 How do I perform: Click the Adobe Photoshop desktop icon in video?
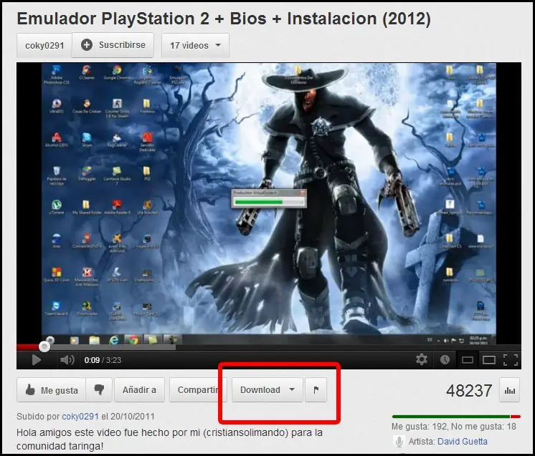57,75
